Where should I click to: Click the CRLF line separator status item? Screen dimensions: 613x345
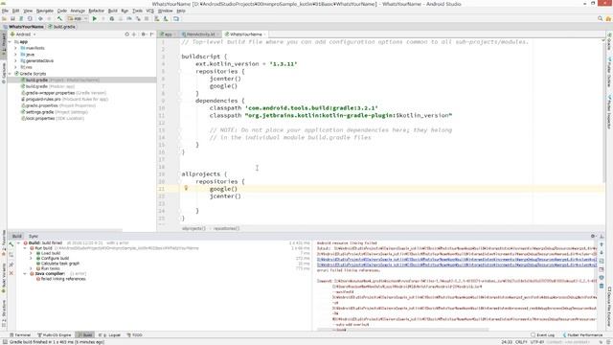pyautogui.click(x=521, y=342)
